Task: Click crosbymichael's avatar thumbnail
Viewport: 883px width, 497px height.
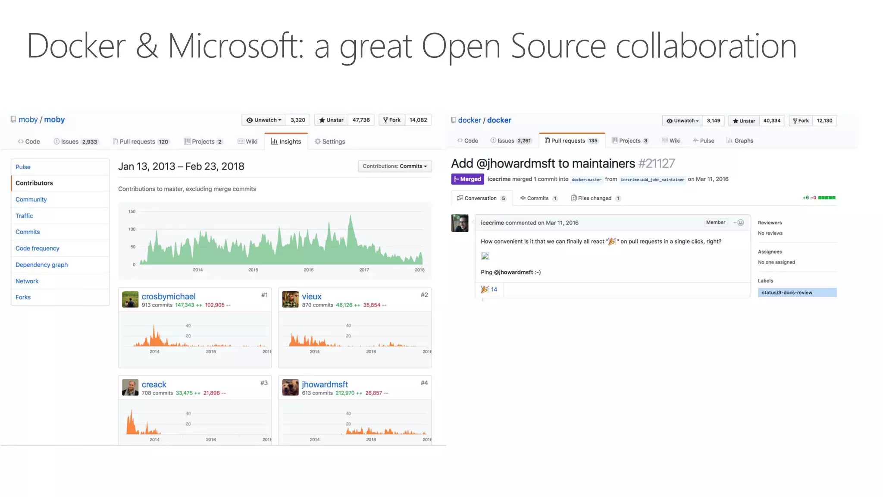Action: (130, 299)
